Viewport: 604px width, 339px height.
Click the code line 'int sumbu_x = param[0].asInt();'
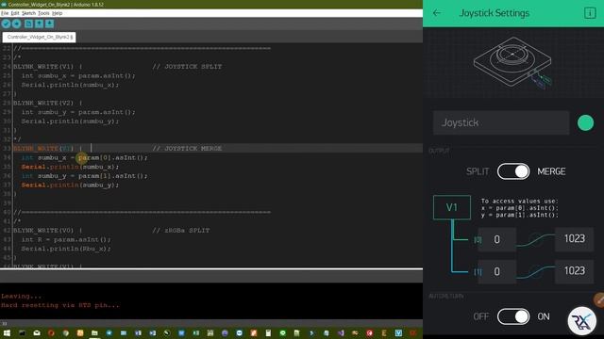84,157
